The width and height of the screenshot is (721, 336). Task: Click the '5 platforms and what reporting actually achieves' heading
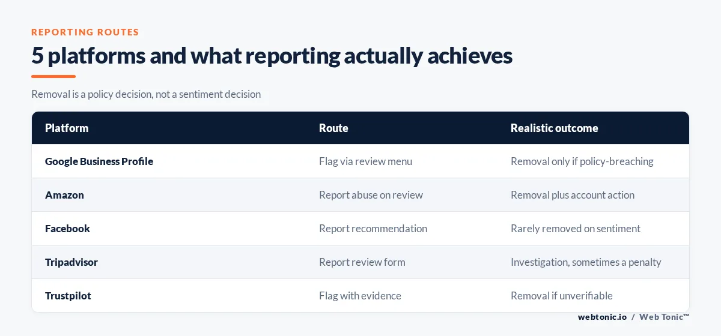pos(272,56)
